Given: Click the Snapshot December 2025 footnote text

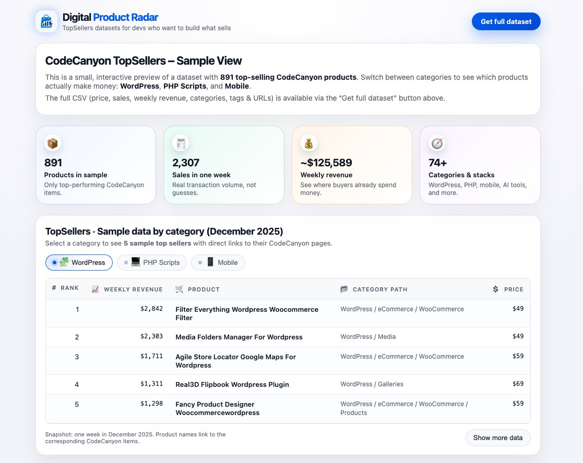Looking at the screenshot, I should [135, 438].
